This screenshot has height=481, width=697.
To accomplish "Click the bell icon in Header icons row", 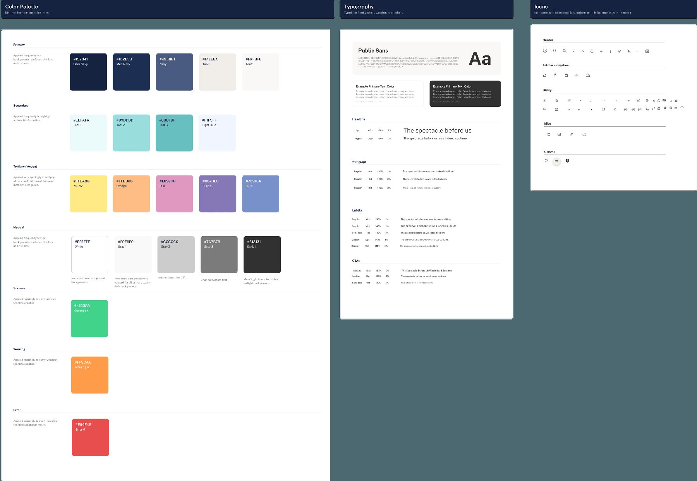I will [x=555, y=51].
